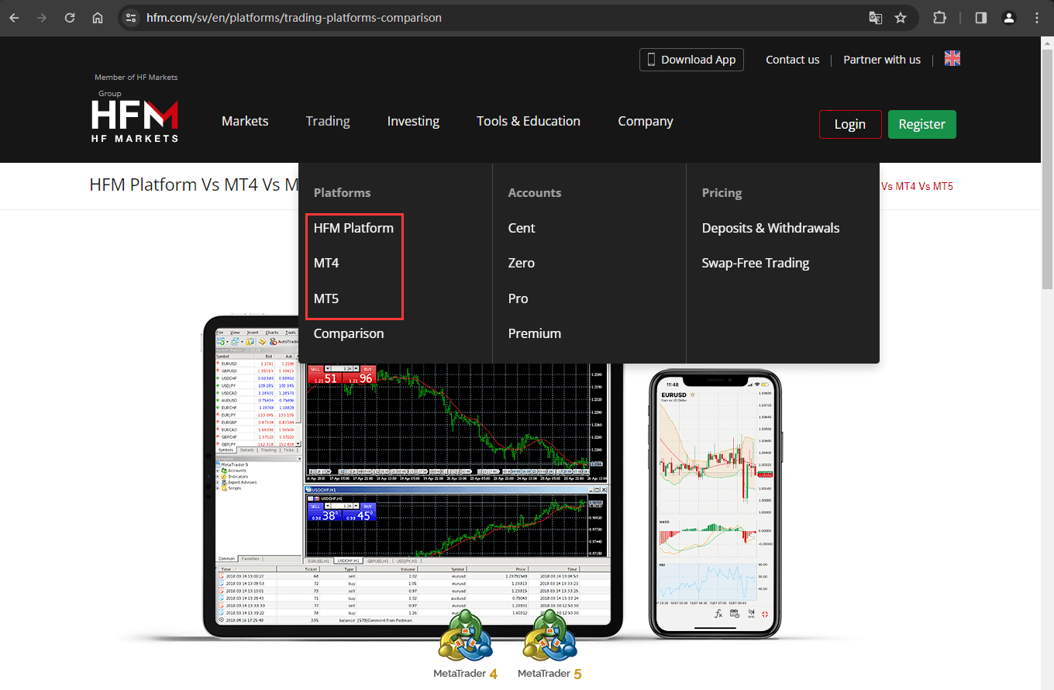This screenshot has height=690, width=1054.
Task: Open the Company navigation menu
Action: [x=646, y=121]
